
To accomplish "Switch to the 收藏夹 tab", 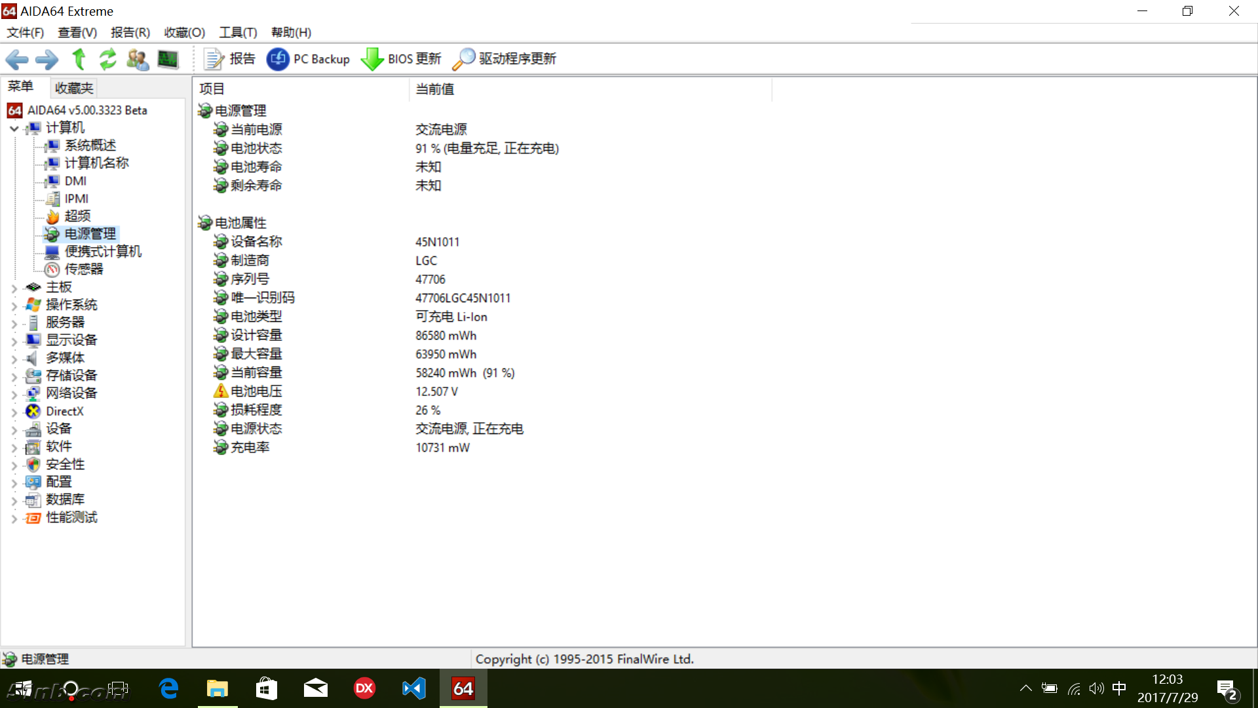I will click(74, 88).
